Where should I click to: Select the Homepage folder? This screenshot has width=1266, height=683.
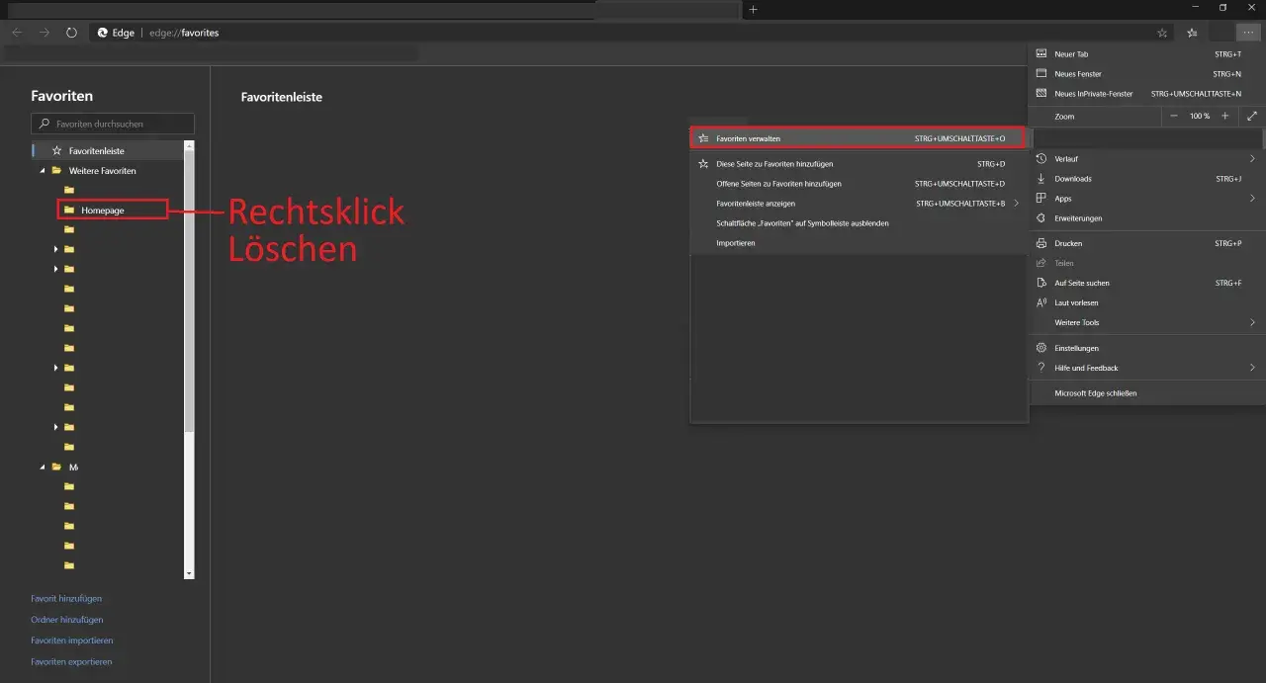point(103,210)
